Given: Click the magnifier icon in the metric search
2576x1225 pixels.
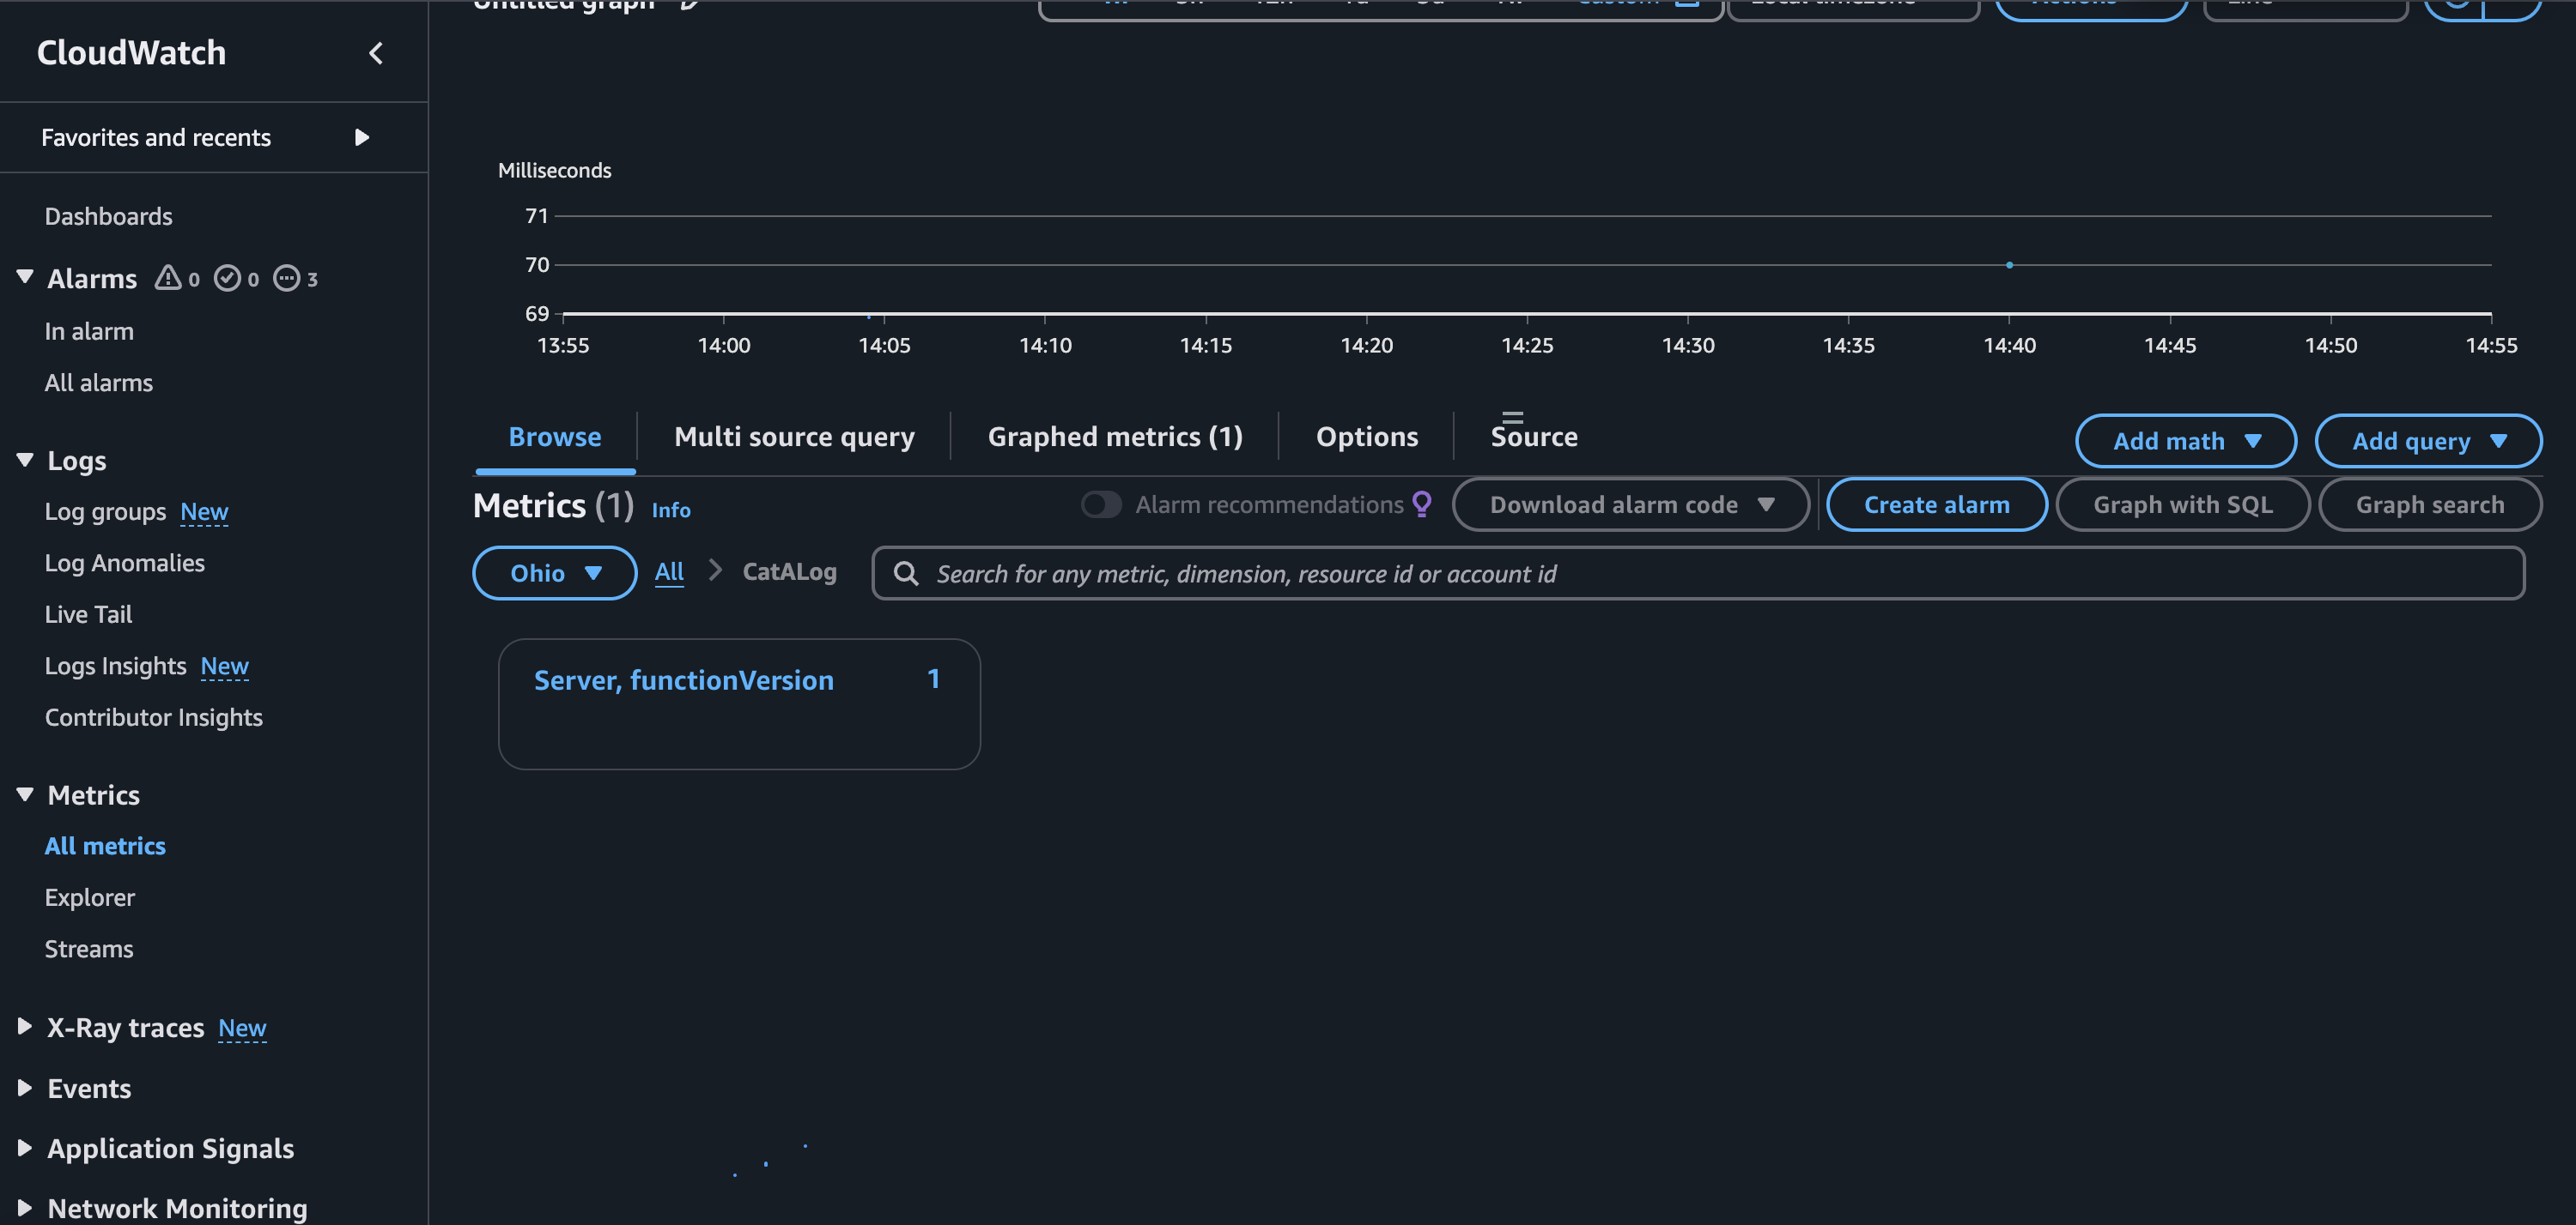Looking at the screenshot, I should click(x=906, y=572).
